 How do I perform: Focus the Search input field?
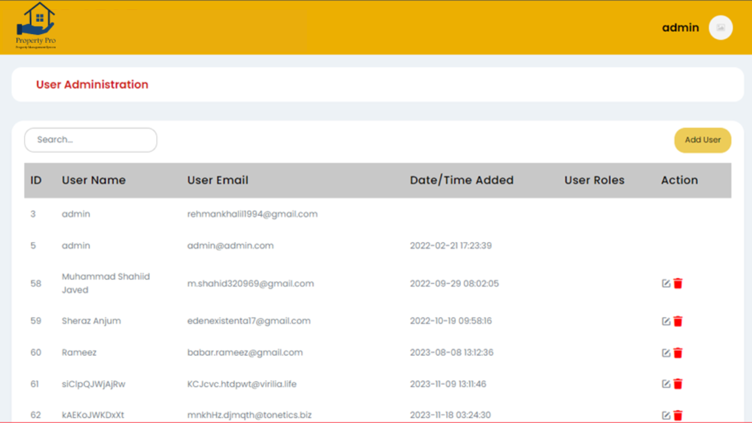[90, 140]
